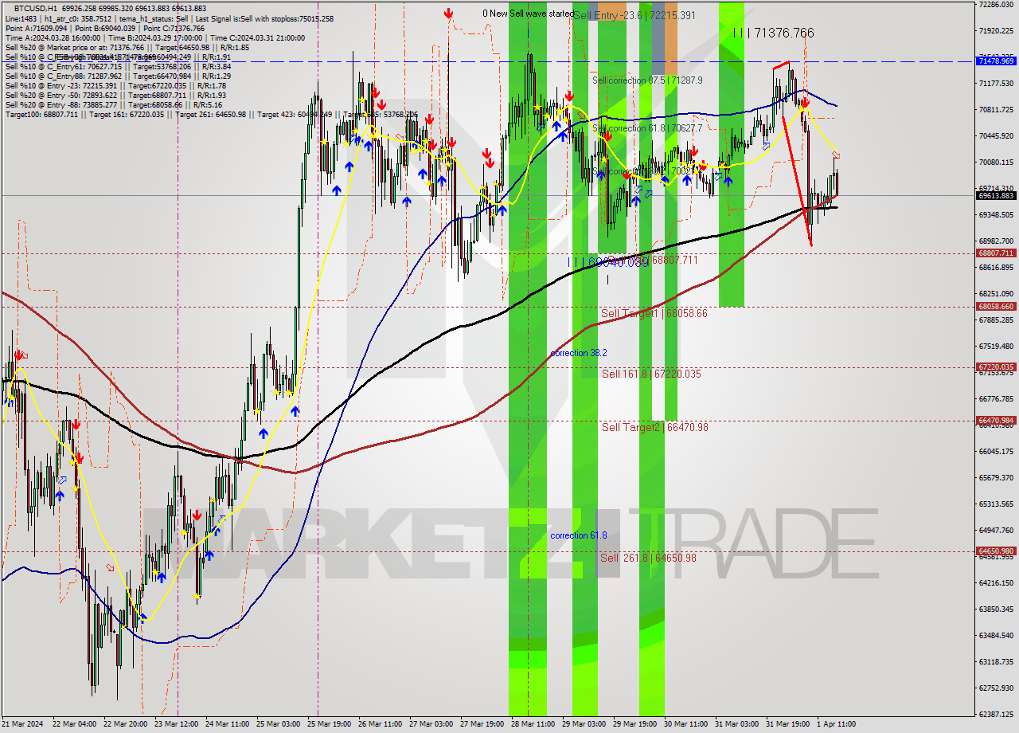Click the 'Sell %10 @ C_Entry61' line
The image size is (1019, 733).
[x=118, y=67]
